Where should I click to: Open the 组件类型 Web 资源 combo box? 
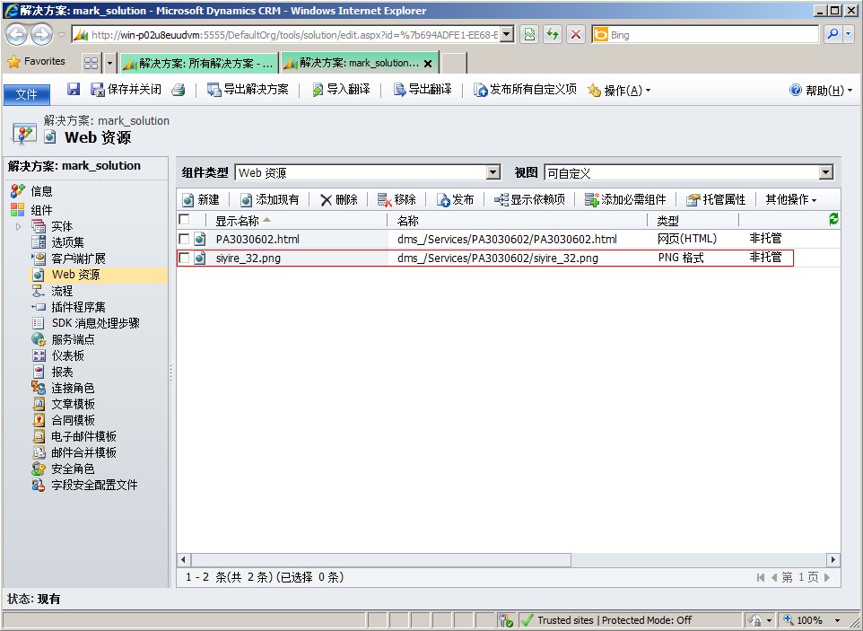coord(368,173)
